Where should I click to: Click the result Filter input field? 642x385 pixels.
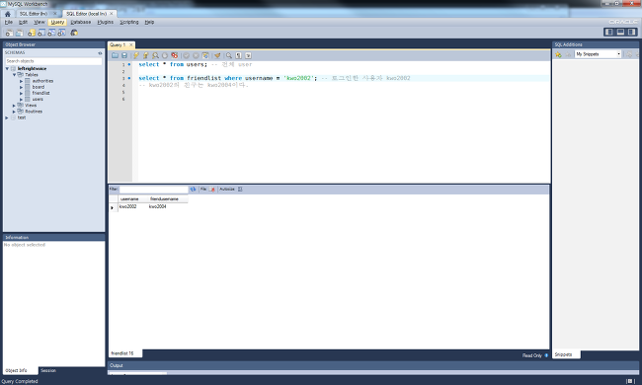pos(153,190)
